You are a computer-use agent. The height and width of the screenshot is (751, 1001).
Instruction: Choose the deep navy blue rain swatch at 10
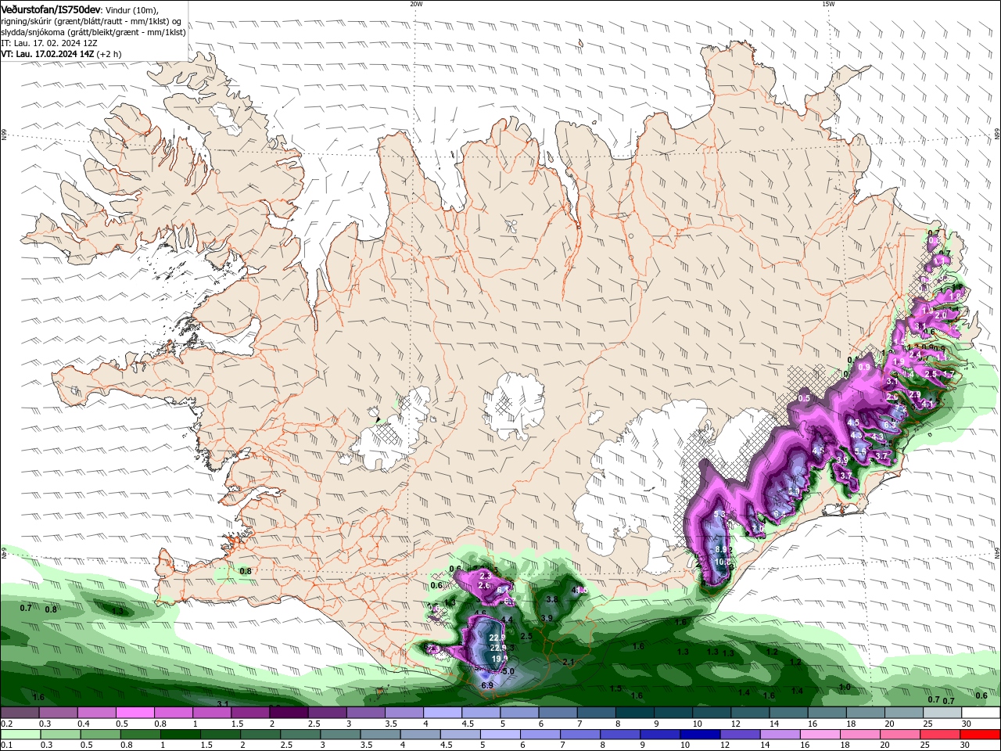700,735
